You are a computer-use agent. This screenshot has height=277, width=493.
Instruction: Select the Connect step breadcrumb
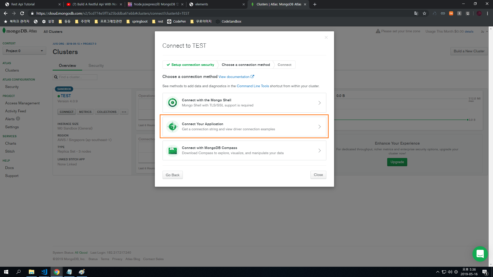coord(284,65)
